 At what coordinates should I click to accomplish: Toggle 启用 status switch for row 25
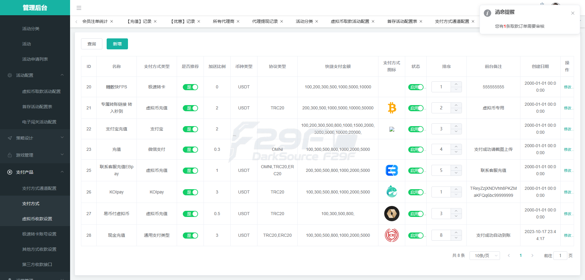point(416,171)
